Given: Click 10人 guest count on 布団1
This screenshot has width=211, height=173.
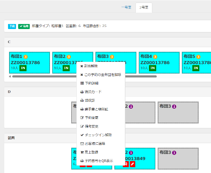Looking at the screenshot, I should click(x=15, y=68).
